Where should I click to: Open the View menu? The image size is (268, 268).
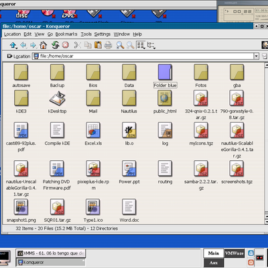coord(40,34)
